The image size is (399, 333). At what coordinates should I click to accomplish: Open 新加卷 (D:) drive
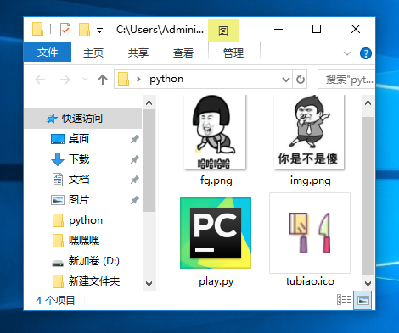pyautogui.click(x=93, y=261)
